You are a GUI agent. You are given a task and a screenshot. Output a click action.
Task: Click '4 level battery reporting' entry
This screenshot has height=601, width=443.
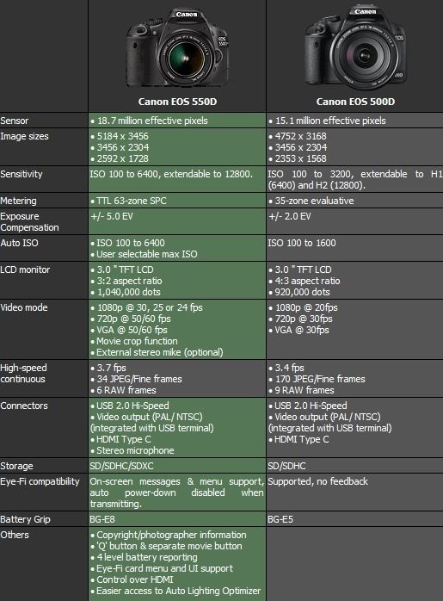coord(146,557)
